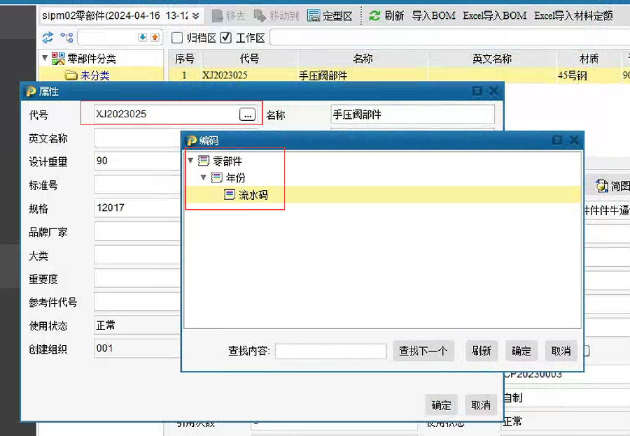This screenshot has width=630, height=436.
Task: Click 取消 in the 编码 dialog
Action: (561, 351)
